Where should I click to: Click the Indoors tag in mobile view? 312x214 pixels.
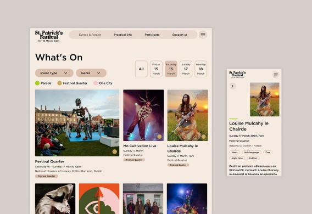point(253,158)
